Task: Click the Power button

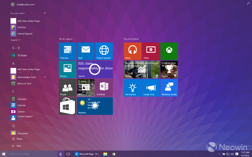Action: pos(17,139)
